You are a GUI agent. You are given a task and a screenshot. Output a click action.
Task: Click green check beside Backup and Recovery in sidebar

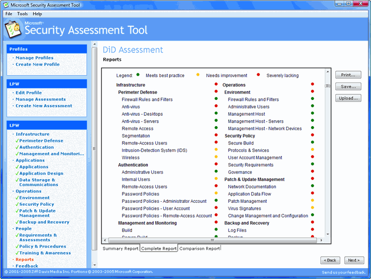point(17,222)
